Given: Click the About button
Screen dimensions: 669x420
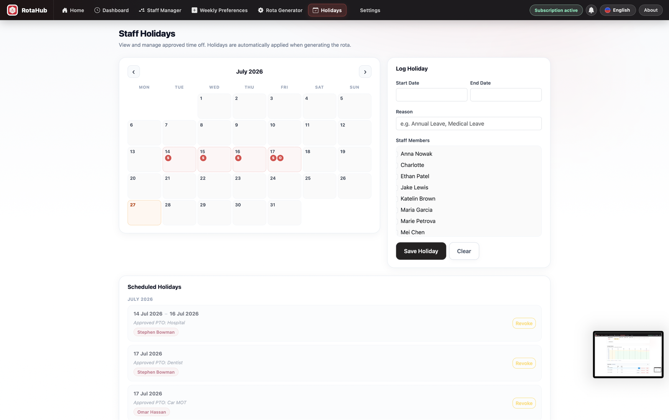Looking at the screenshot, I should 651,10.
